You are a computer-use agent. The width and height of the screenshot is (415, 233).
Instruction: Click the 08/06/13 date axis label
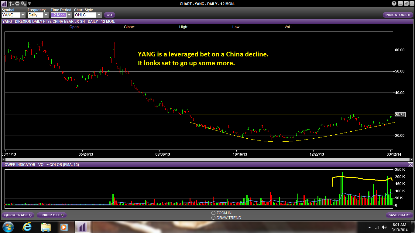163,154
